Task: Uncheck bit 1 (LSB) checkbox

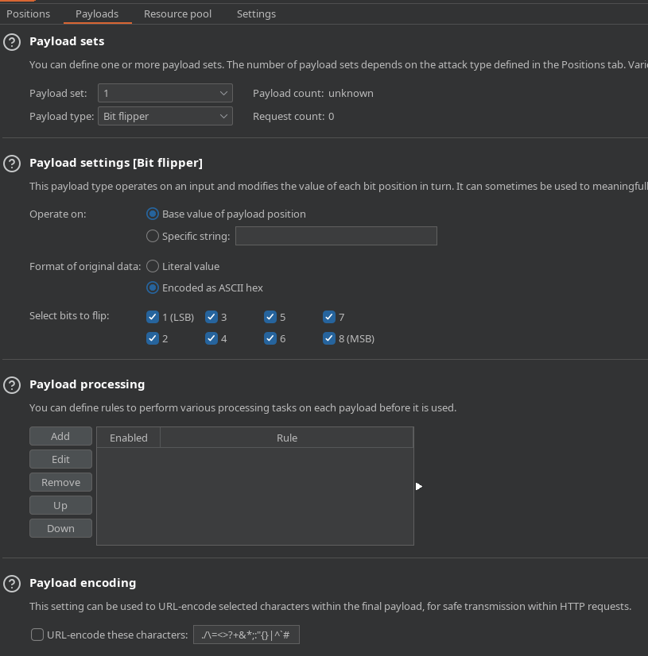Action: point(153,318)
